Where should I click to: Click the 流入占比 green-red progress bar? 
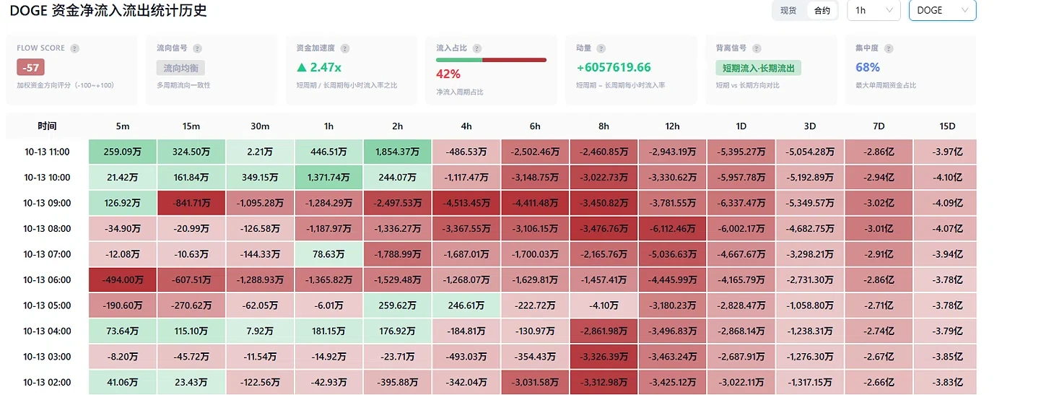click(x=491, y=59)
